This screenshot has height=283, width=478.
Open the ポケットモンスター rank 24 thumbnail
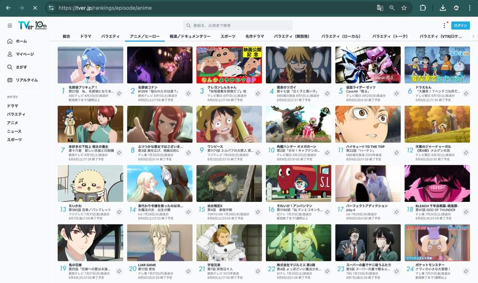tap(437, 242)
